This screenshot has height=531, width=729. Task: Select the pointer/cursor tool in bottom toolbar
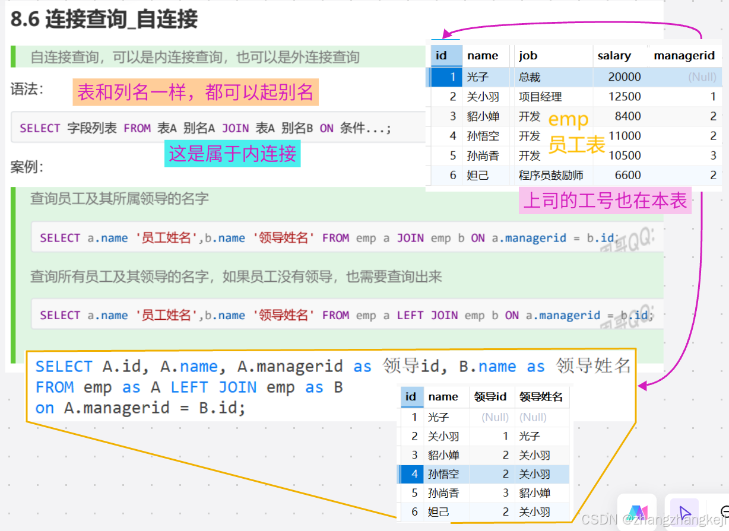click(685, 511)
